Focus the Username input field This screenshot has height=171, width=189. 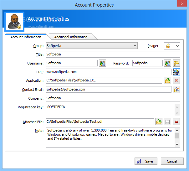coord(72,63)
